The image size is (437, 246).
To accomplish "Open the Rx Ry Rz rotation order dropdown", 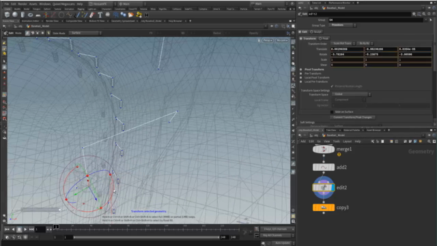I will coord(365,44).
